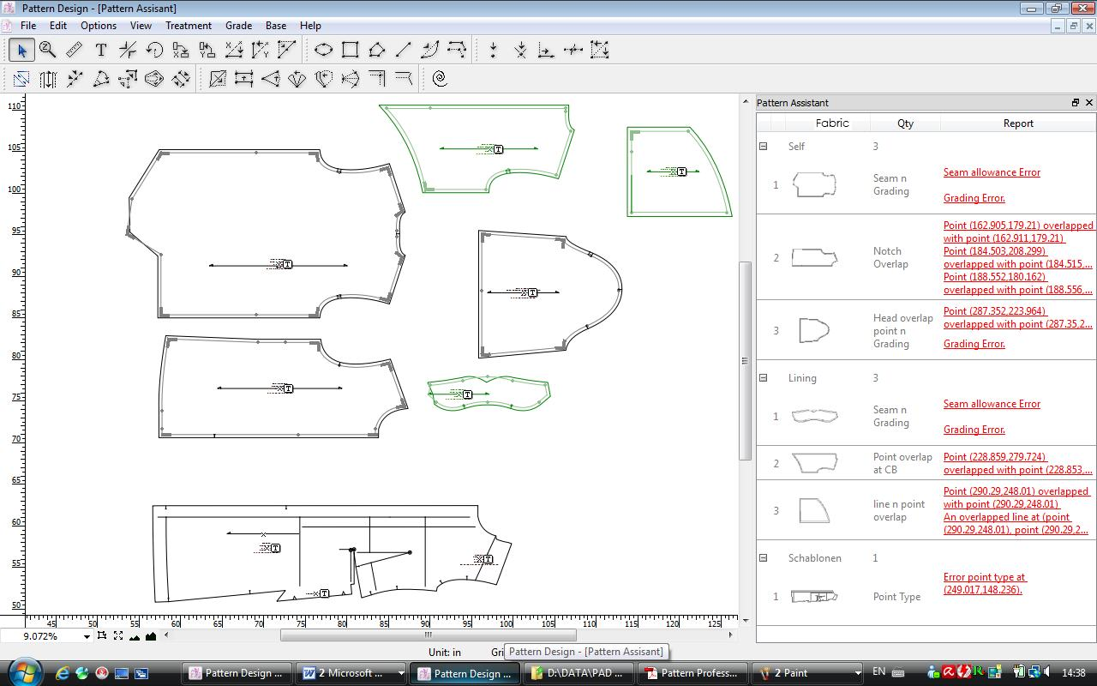This screenshot has width=1097, height=686.
Task: Open Seam allowance Error under Lining
Action: pos(992,404)
